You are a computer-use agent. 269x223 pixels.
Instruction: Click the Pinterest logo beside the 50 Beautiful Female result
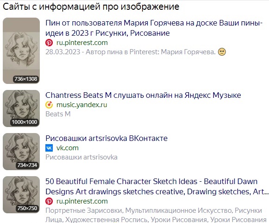[x=49, y=201]
